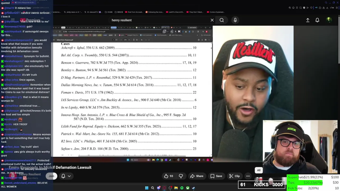Screen dimensions: 340x191
Task: Open the Post from Account bookmark
Action: 134,12
